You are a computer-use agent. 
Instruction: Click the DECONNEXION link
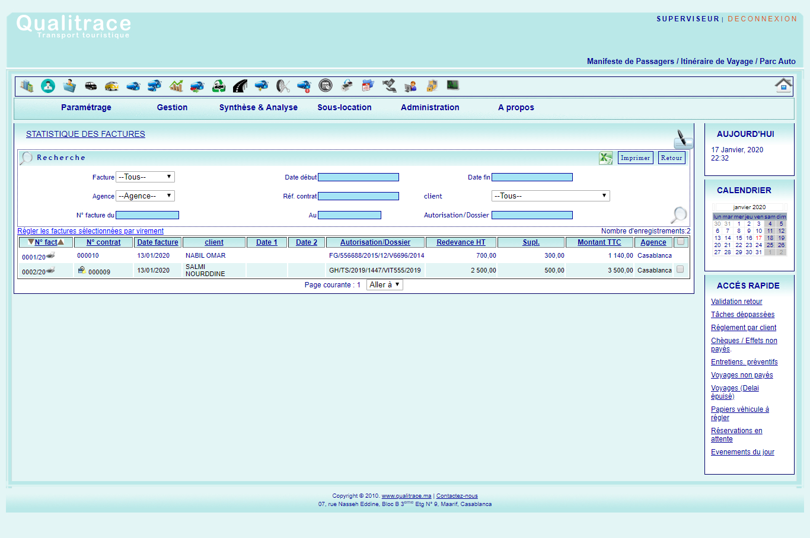[x=762, y=19]
